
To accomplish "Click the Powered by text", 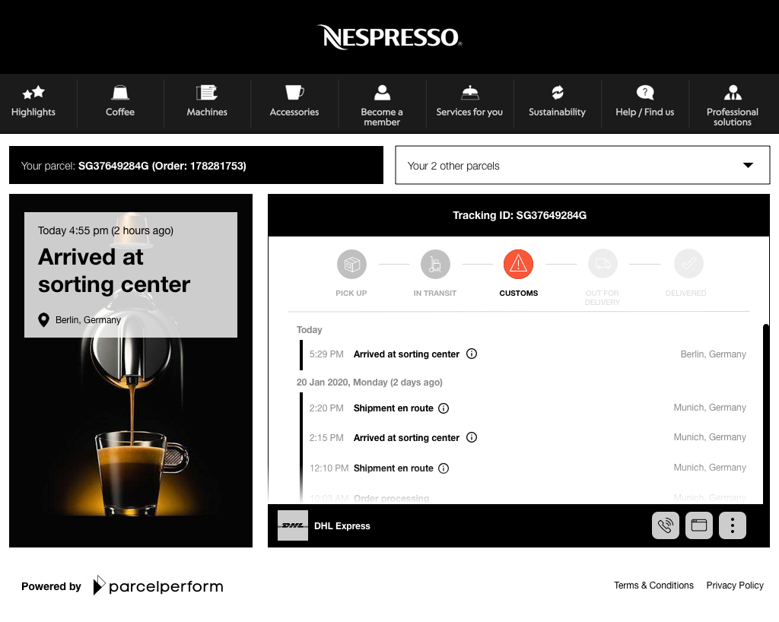I will click(x=51, y=586).
